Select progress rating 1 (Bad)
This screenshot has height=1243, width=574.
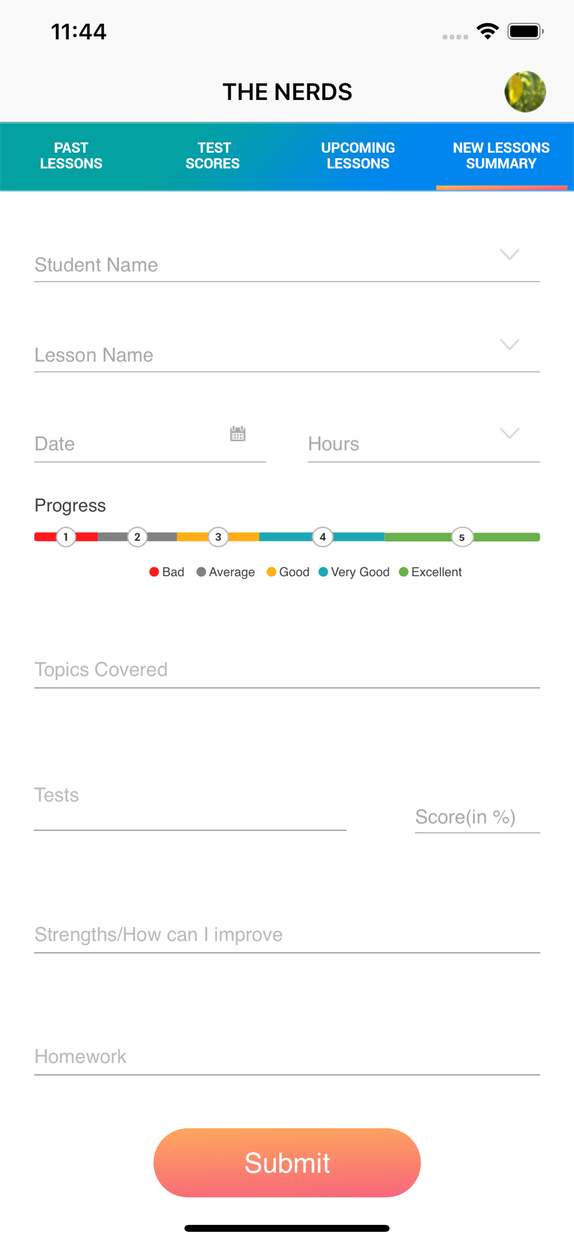click(x=66, y=537)
